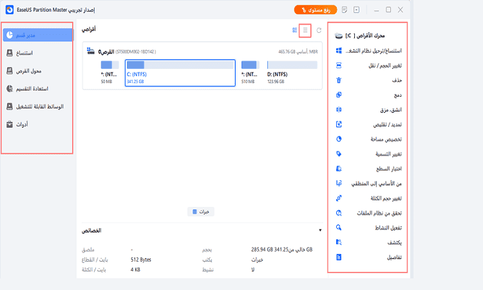
Task: Choose تحقق من نظام الملفات check operation
Action: (x=368, y=213)
